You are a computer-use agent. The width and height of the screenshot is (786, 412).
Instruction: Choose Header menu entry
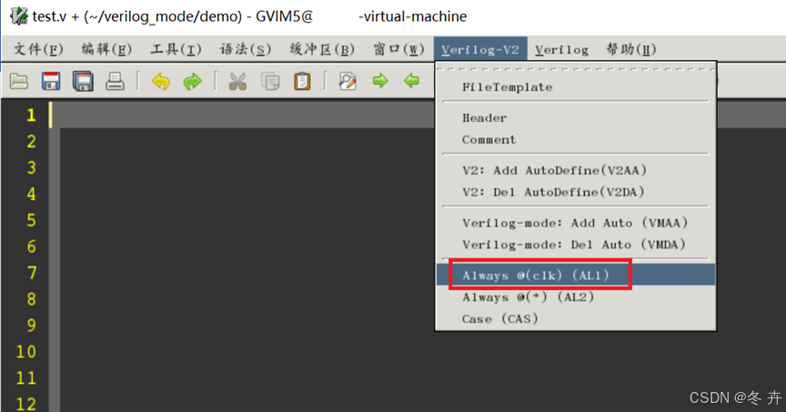coord(576,118)
